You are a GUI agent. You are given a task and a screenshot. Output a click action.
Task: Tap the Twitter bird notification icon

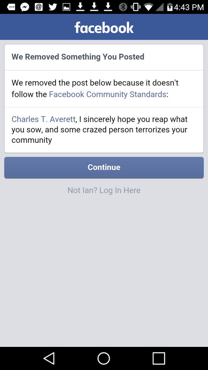click(53, 6)
